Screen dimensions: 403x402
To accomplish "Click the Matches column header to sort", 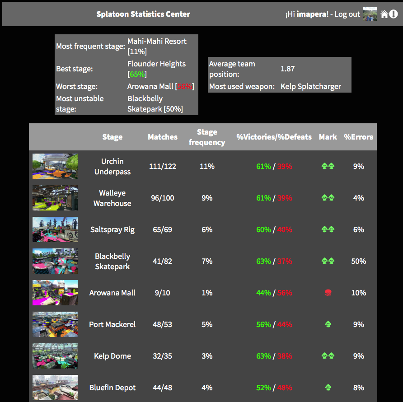I will tap(162, 137).
